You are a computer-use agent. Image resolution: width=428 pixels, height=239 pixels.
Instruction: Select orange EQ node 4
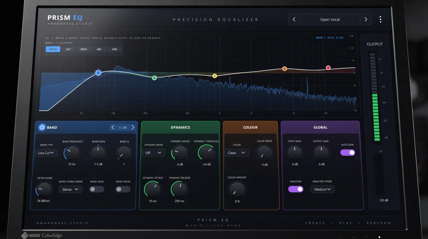click(x=285, y=68)
